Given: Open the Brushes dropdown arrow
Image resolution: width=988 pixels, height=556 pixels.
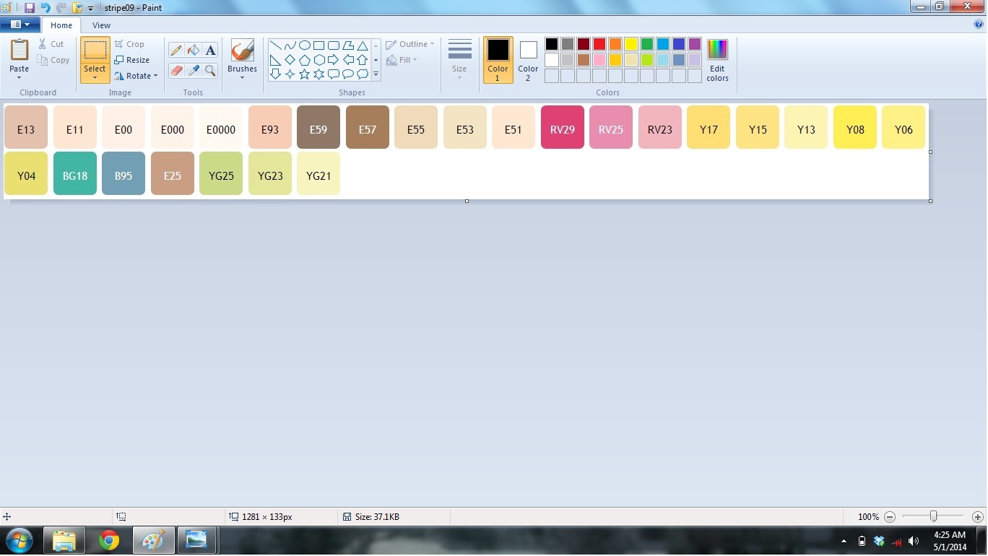Looking at the screenshot, I should [242, 78].
